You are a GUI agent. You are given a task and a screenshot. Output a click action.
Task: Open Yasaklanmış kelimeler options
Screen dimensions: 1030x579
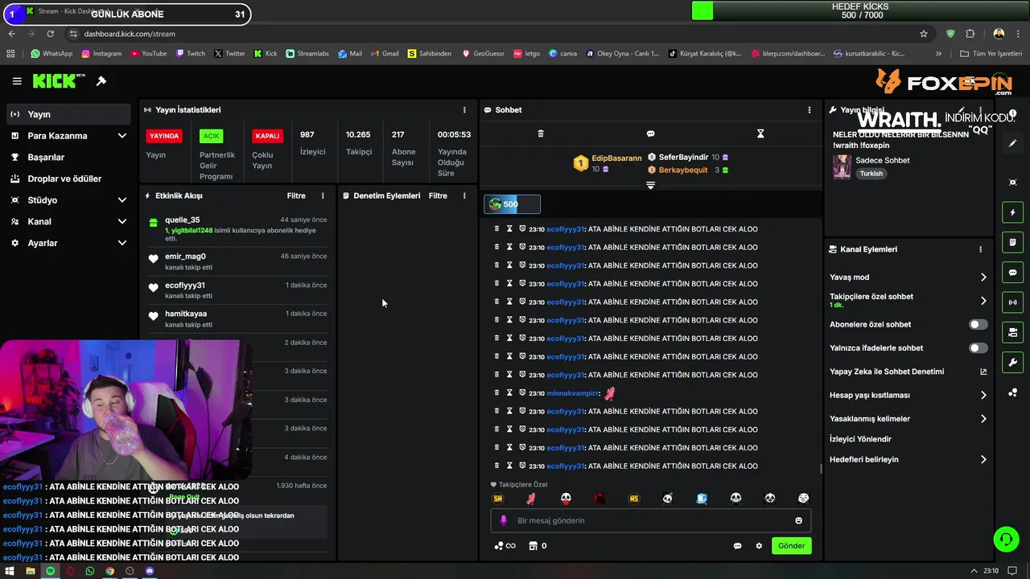coord(983,419)
